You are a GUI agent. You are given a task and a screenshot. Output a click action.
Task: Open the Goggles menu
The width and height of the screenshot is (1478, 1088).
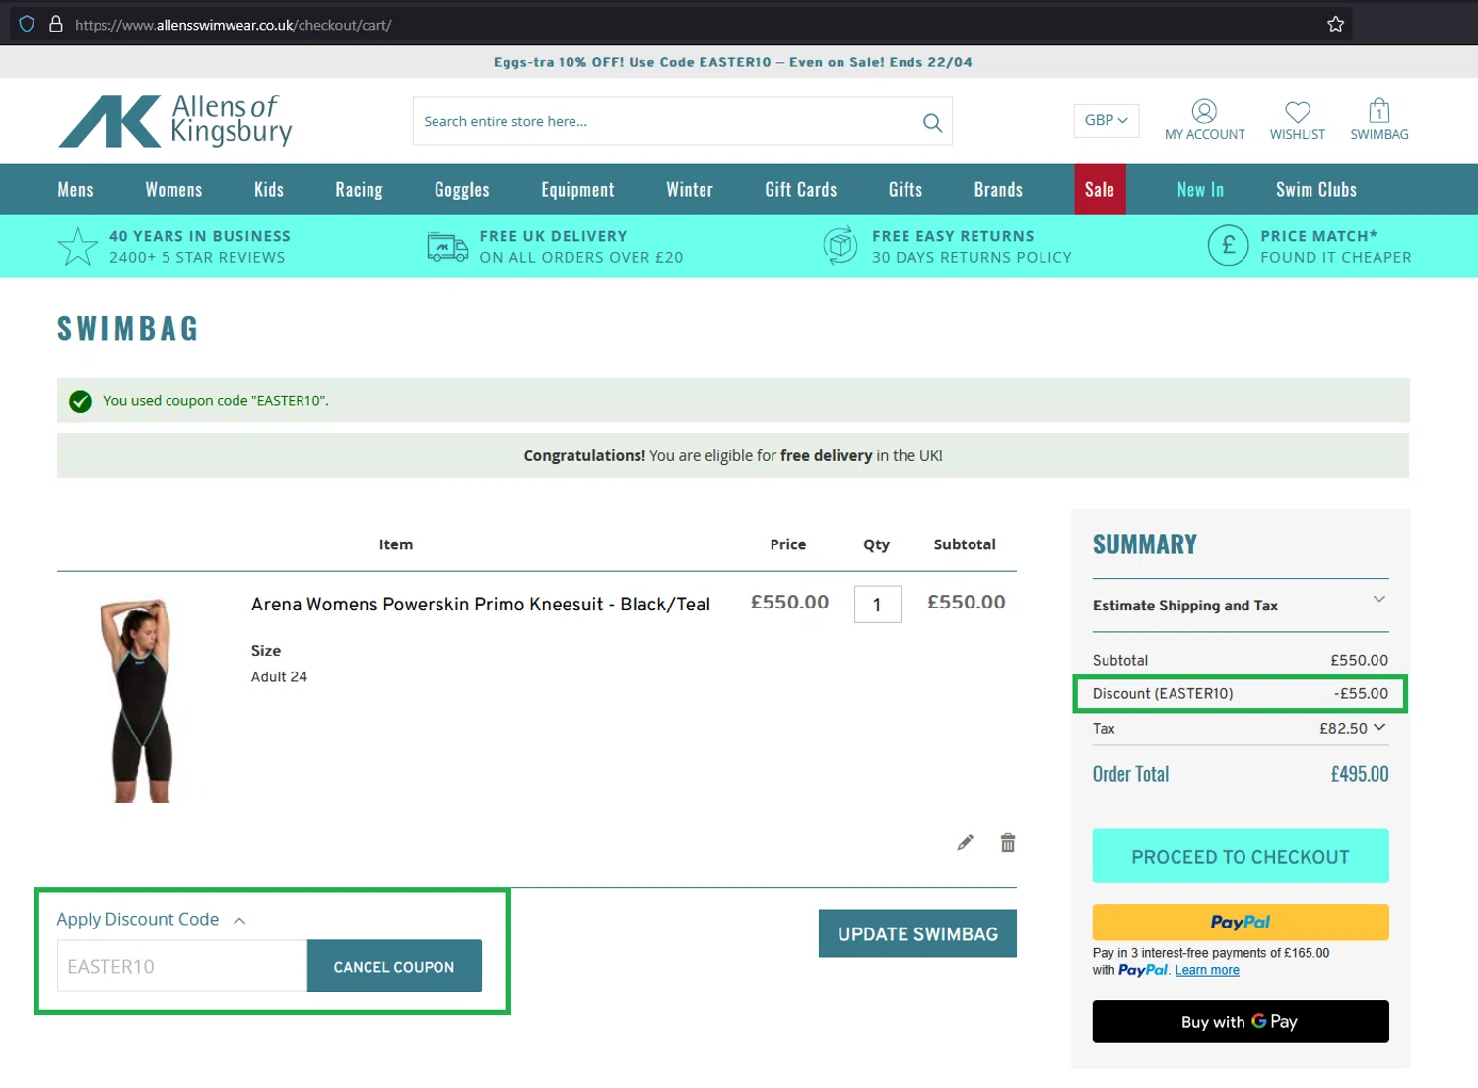click(x=461, y=189)
